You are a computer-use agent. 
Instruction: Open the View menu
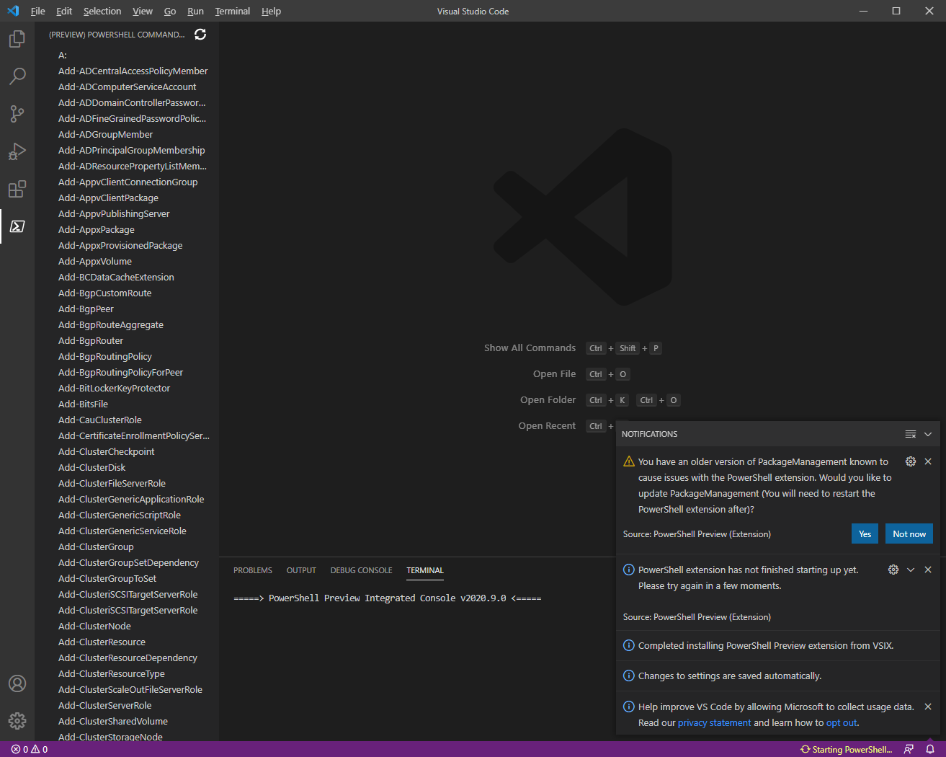[x=143, y=11]
